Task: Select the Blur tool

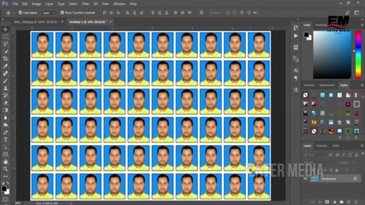Action: pyautogui.click(x=5, y=118)
